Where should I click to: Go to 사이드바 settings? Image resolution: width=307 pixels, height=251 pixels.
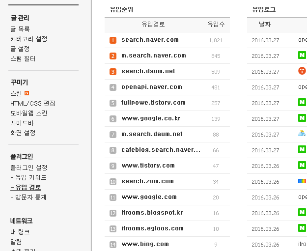click(22, 123)
